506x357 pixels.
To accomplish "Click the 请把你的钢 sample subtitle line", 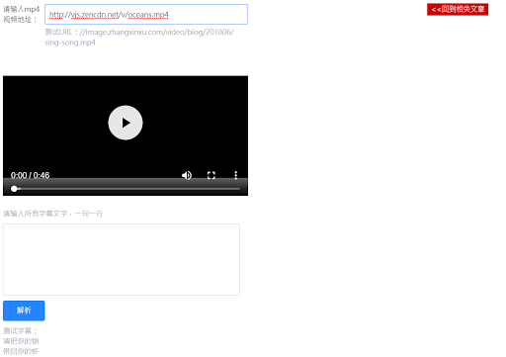I will (x=21, y=341).
